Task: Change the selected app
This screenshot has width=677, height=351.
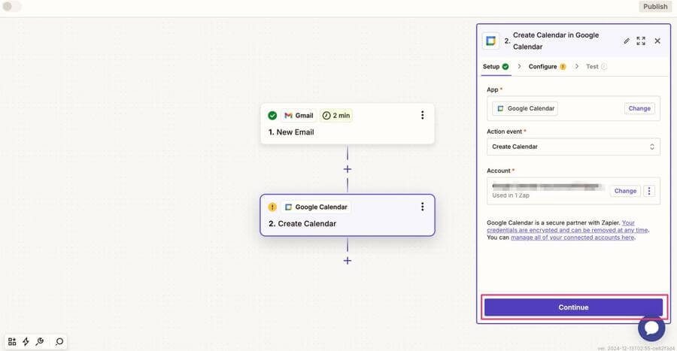Action: [639, 109]
